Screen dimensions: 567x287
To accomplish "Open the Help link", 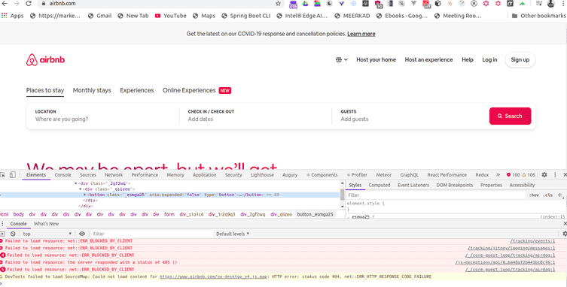I will click(x=467, y=60).
